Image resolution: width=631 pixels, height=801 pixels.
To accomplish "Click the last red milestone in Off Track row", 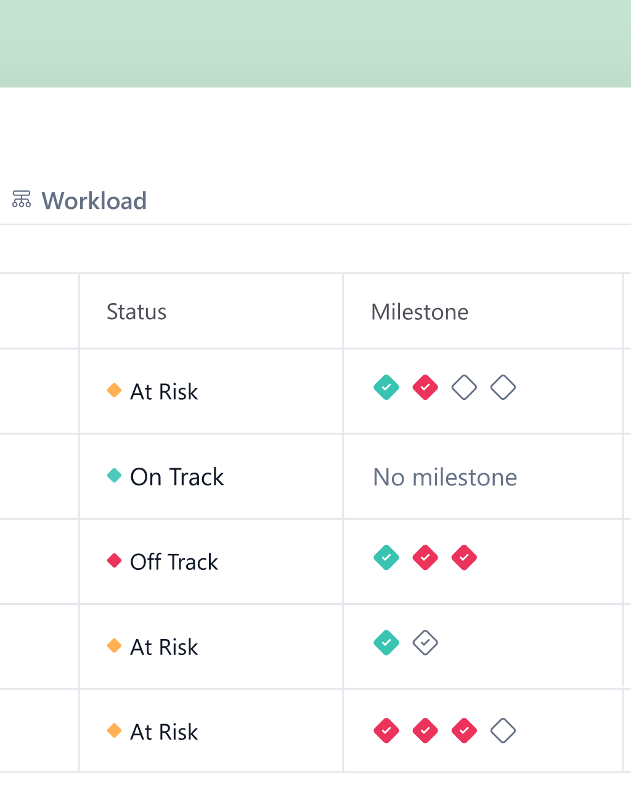I will pyautogui.click(x=464, y=558).
